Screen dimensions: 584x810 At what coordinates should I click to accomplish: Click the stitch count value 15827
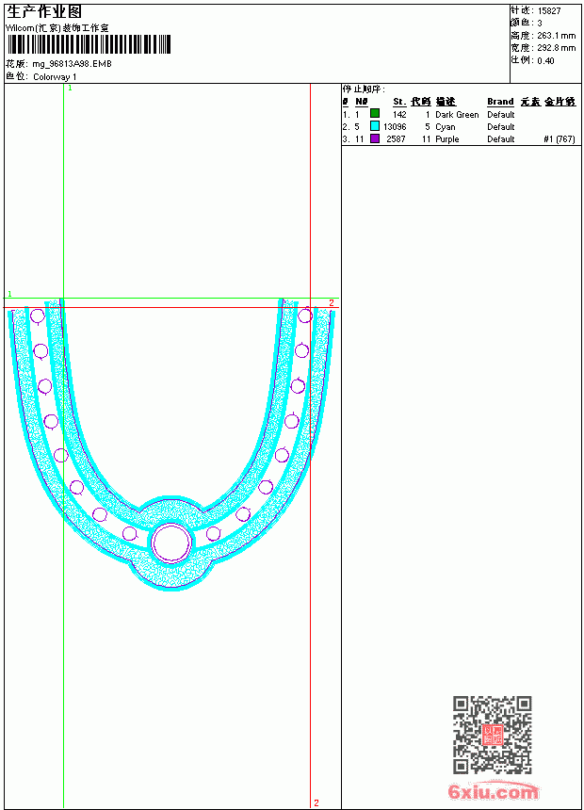click(x=549, y=11)
